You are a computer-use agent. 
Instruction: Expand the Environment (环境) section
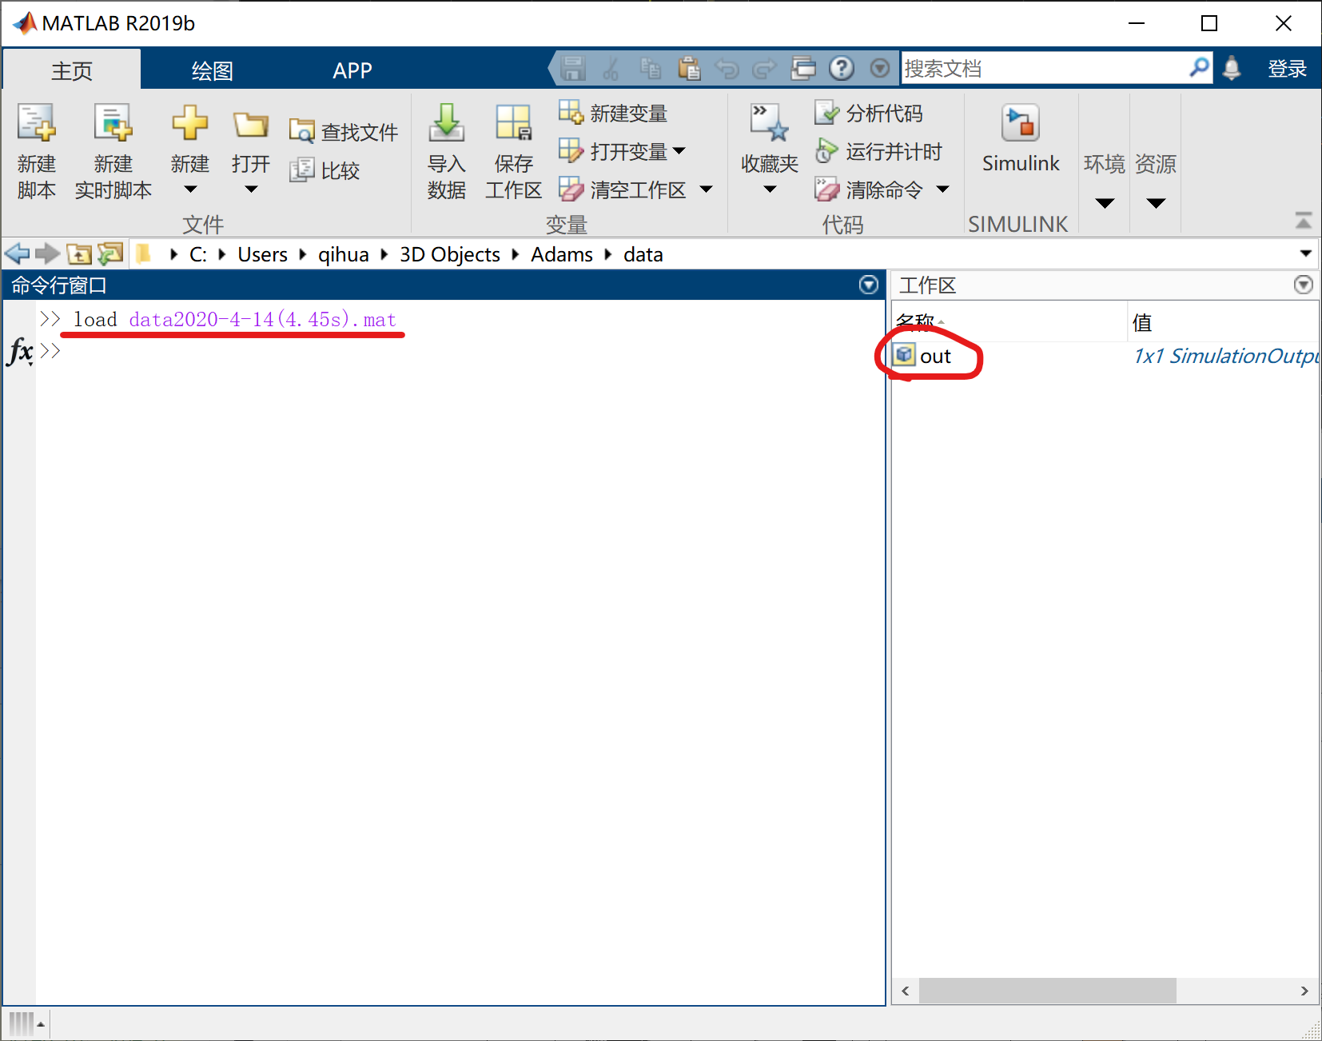tap(1105, 203)
